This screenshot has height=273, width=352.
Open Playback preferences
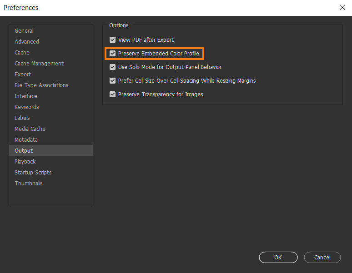(51, 162)
